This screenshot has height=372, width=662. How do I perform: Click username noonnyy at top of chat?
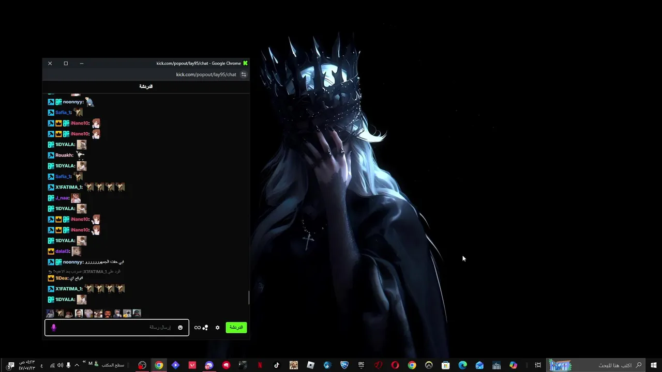tap(73, 102)
